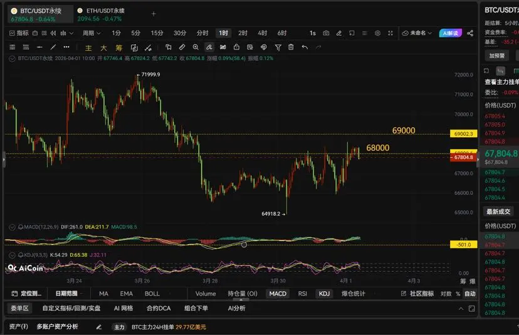
Task: Maximize the bottom panel square icon
Action: click(471, 309)
